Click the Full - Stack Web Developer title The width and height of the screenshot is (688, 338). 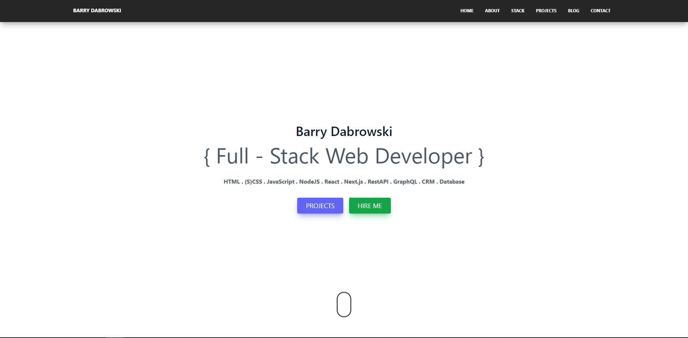(344, 156)
